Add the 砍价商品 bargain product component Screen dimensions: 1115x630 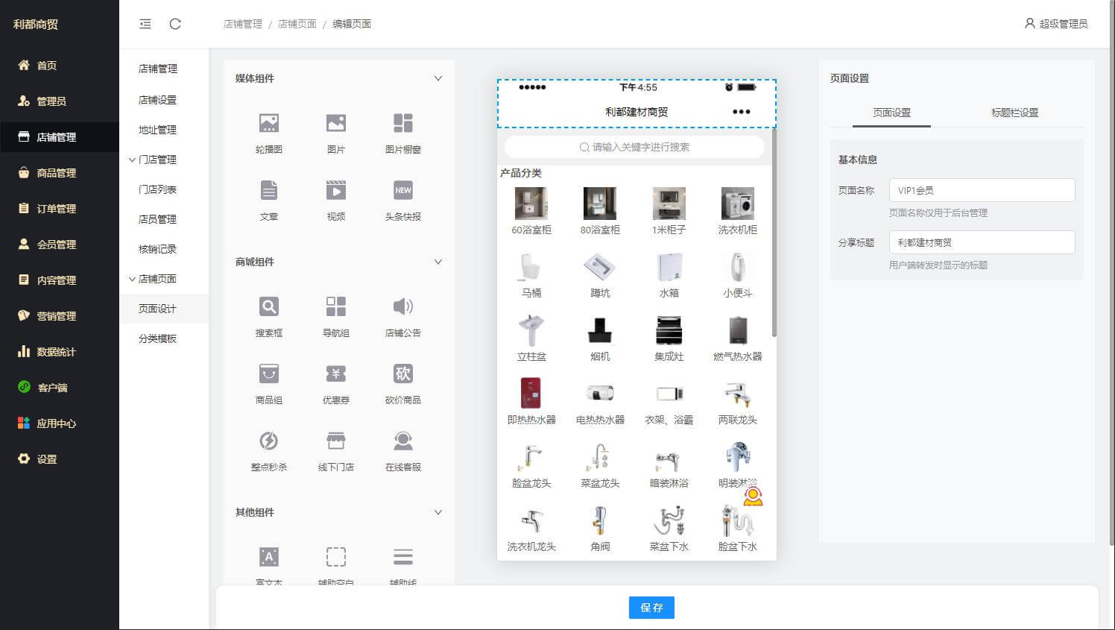(x=402, y=384)
